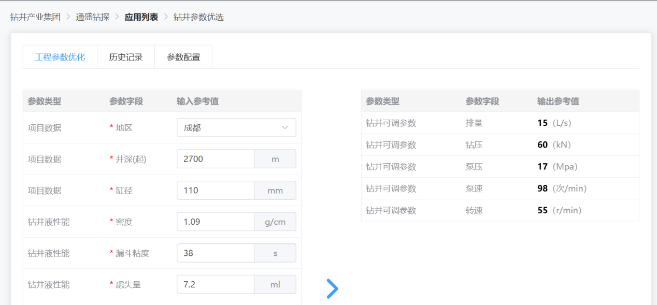Viewport: 657px width, 305px height.
Task: Select the 漏斗粘度 input with 38
Action: (216, 253)
